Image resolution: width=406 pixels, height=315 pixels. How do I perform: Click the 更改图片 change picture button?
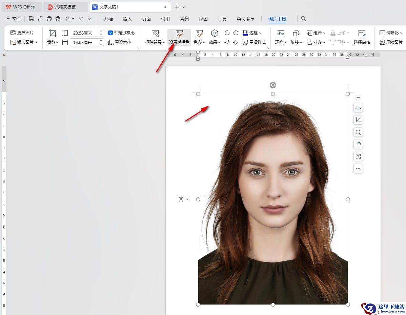tap(22, 33)
